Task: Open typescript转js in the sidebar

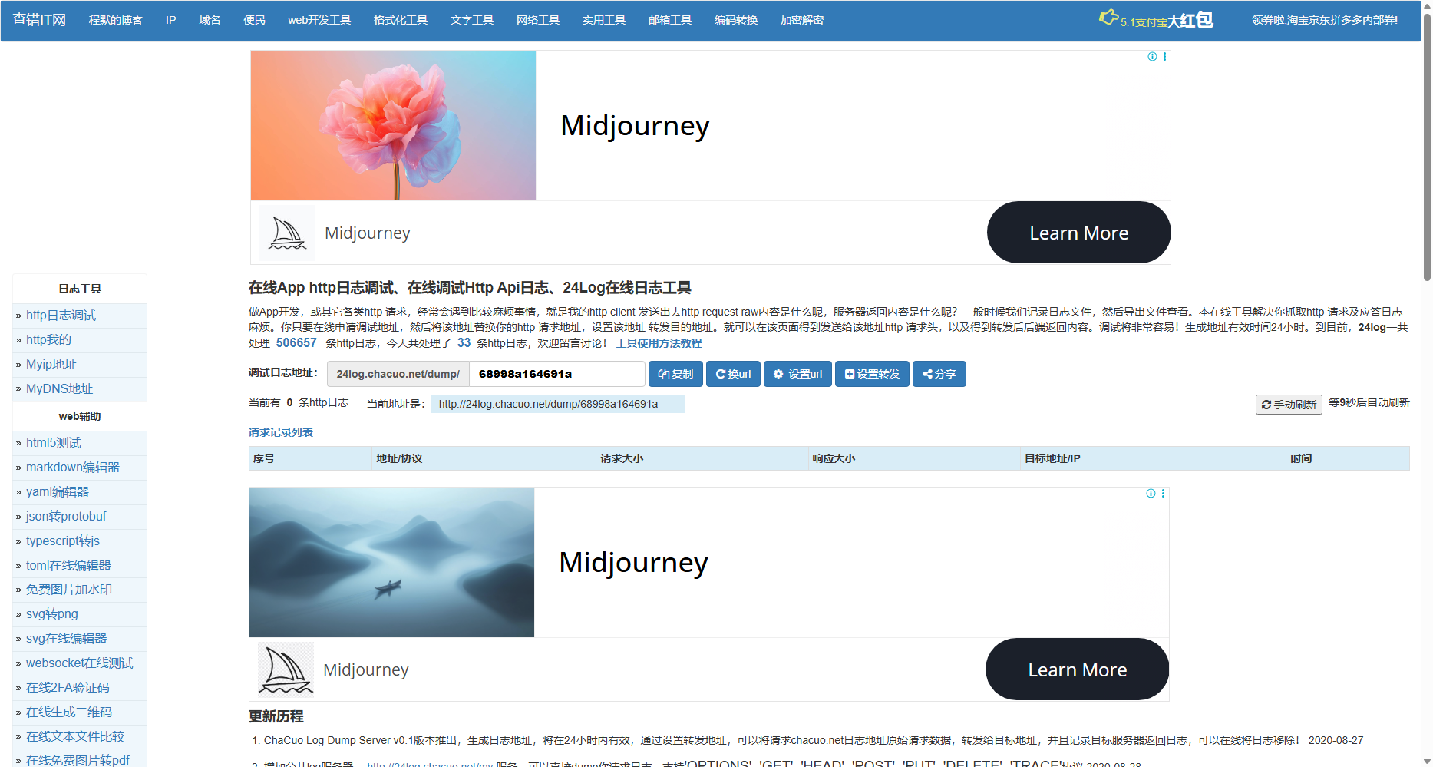Action: [x=63, y=541]
